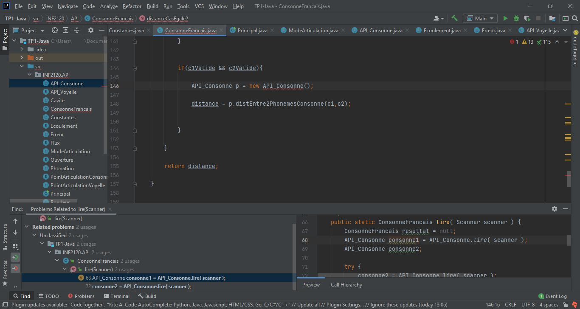Open the Main run configuration dropdown

pos(480,18)
